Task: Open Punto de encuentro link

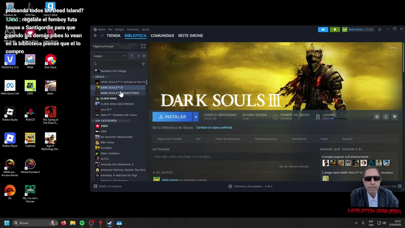Action: [228, 139]
